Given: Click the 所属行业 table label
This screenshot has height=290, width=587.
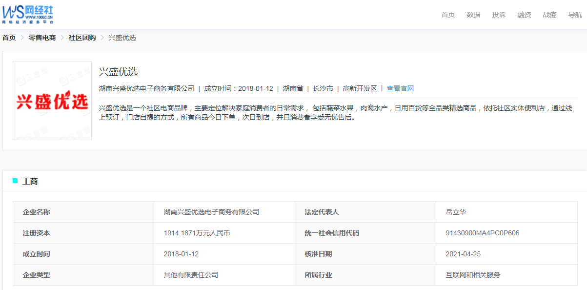Looking at the screenshot, I should pos(318,275).
